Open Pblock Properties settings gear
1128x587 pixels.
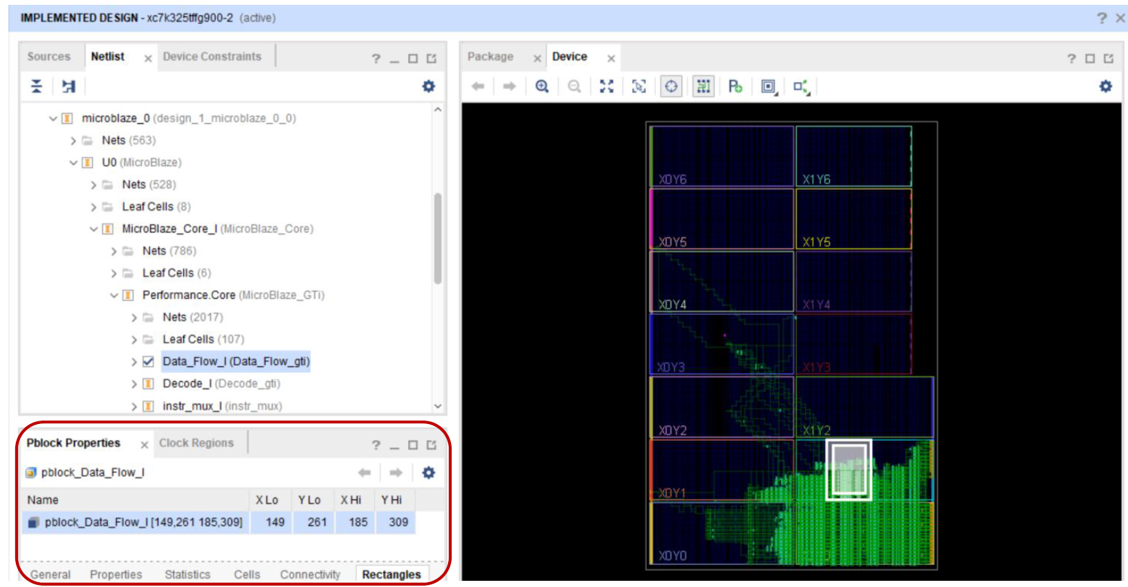tap(429, 473)
